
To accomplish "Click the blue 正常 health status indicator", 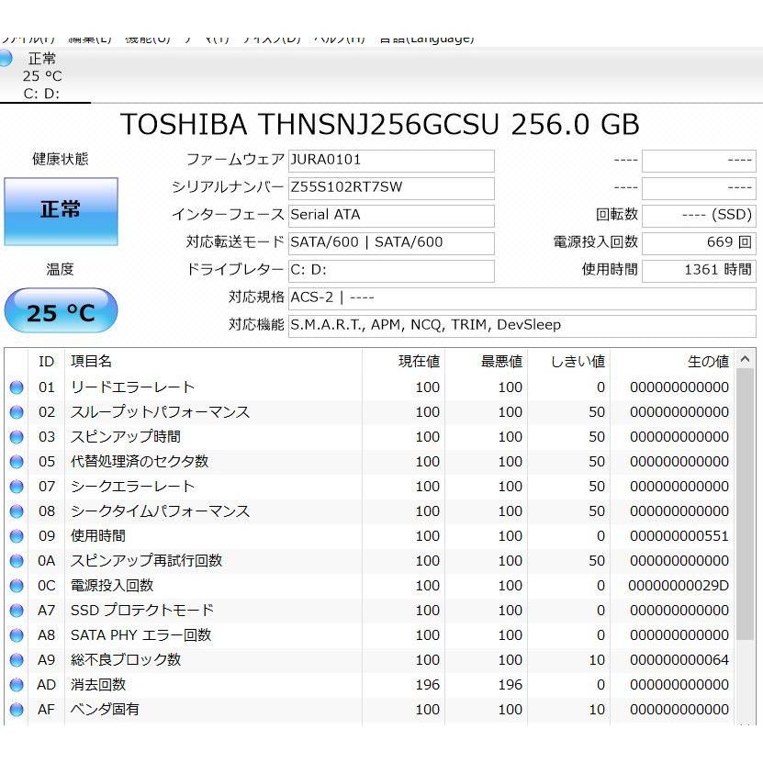I will tap(61, 211).
